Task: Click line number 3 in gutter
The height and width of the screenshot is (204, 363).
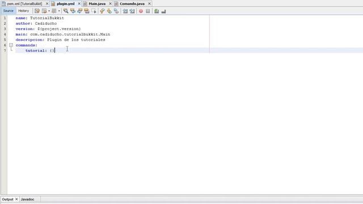Action: pos(5,29)
